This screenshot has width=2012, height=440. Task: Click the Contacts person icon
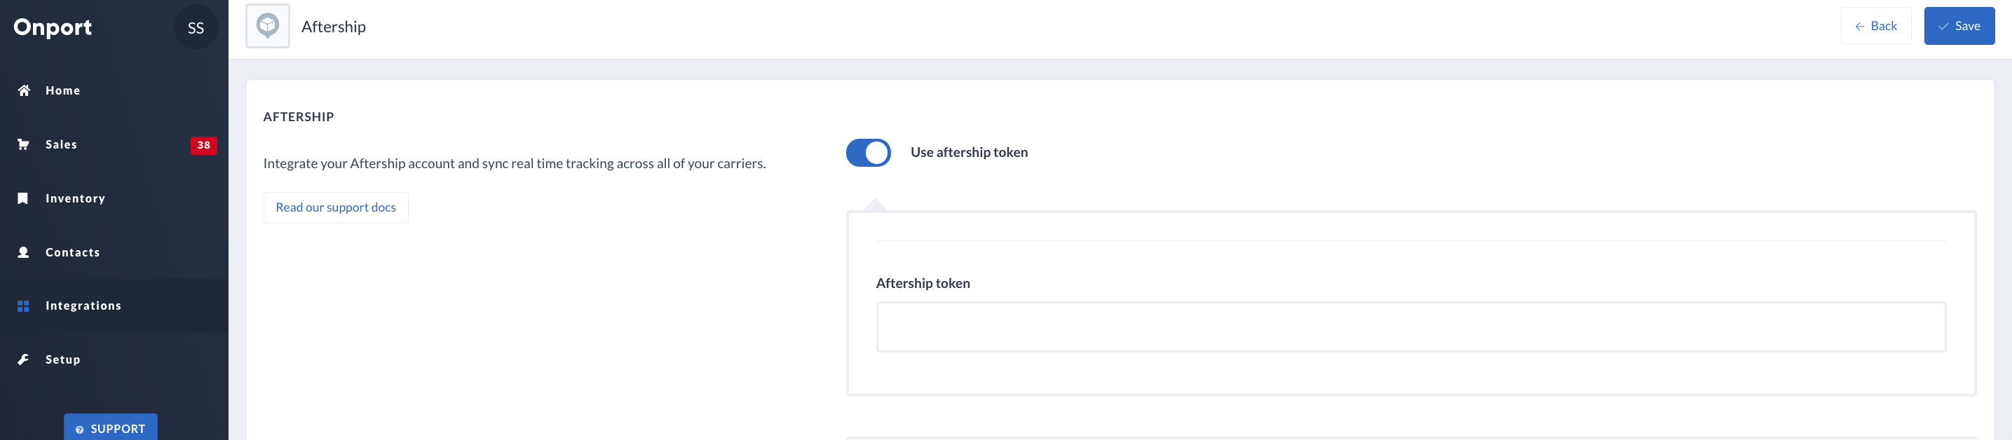(23, 252)
